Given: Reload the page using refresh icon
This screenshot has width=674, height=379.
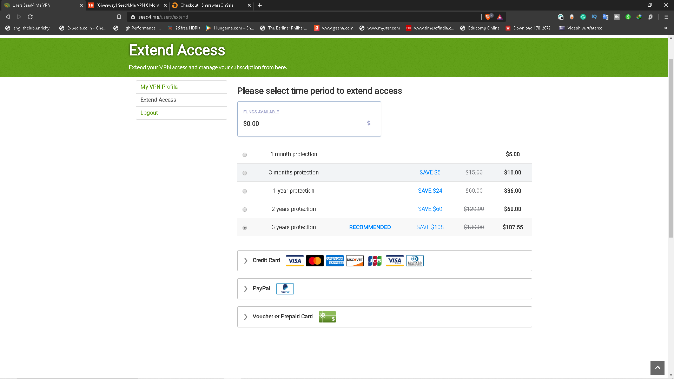Looking at the screenshot, I should click(x=30, y=17).
